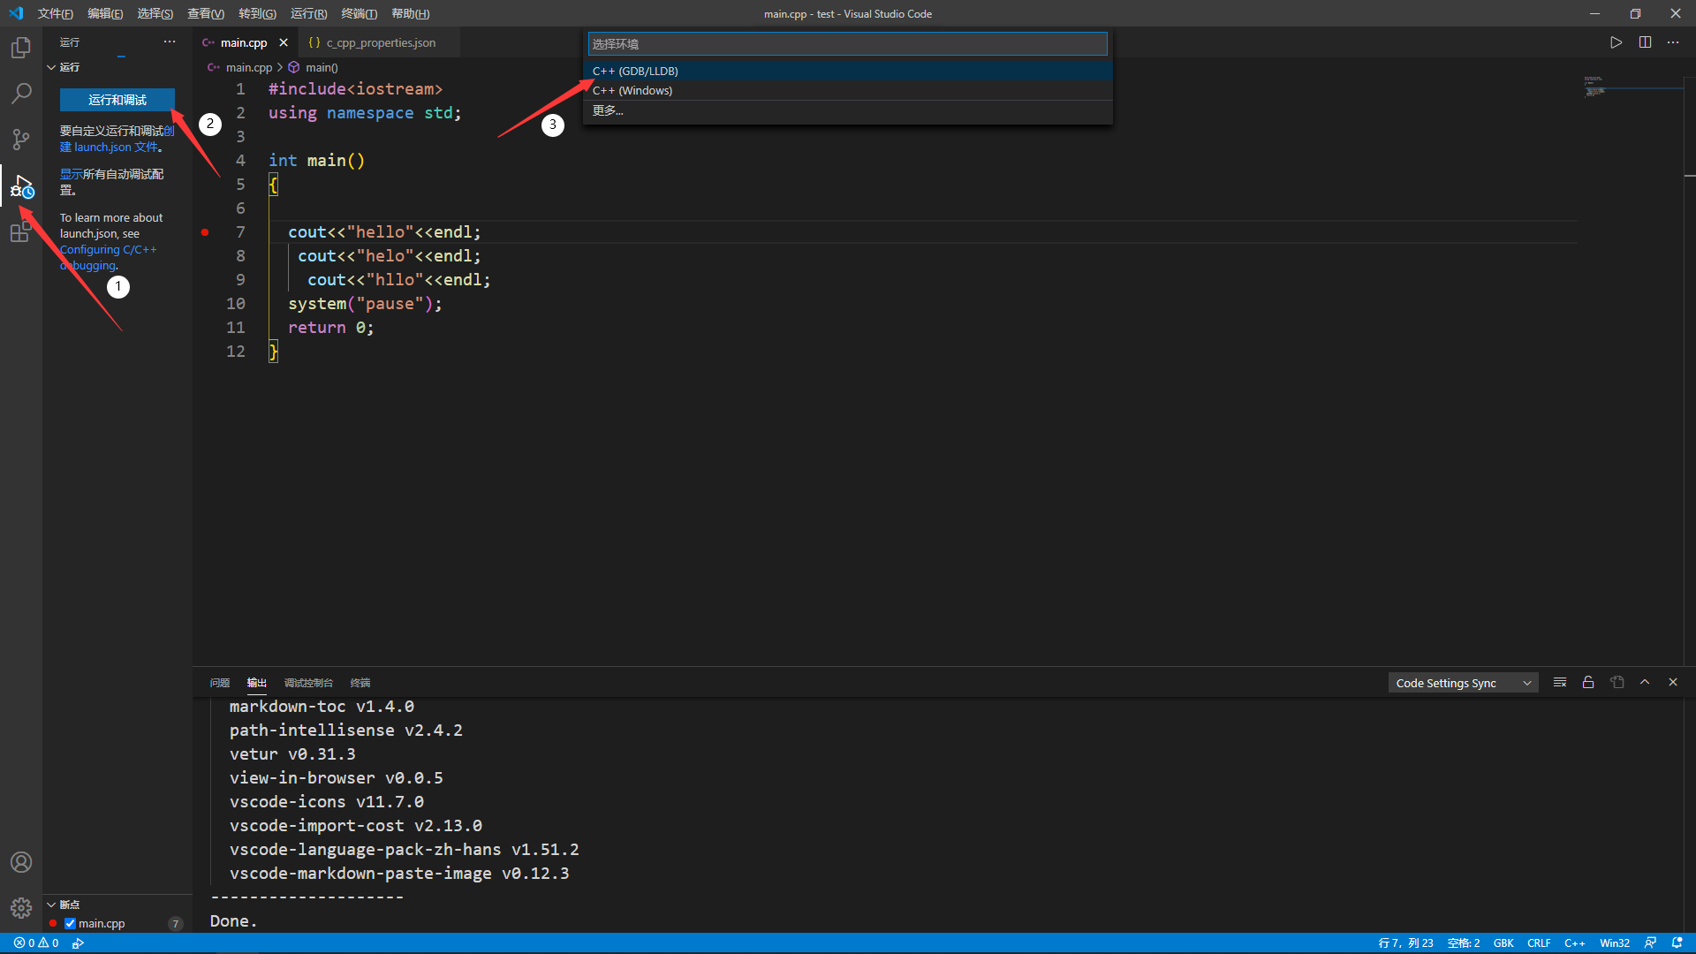
Task: Open the Search view in activity bar
Action: (21, 93)
